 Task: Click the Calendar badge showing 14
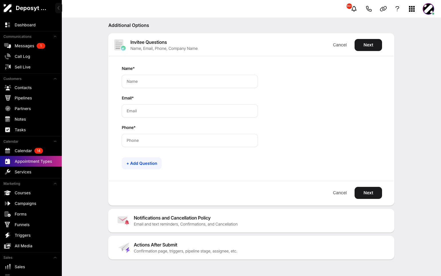point(39,151)
